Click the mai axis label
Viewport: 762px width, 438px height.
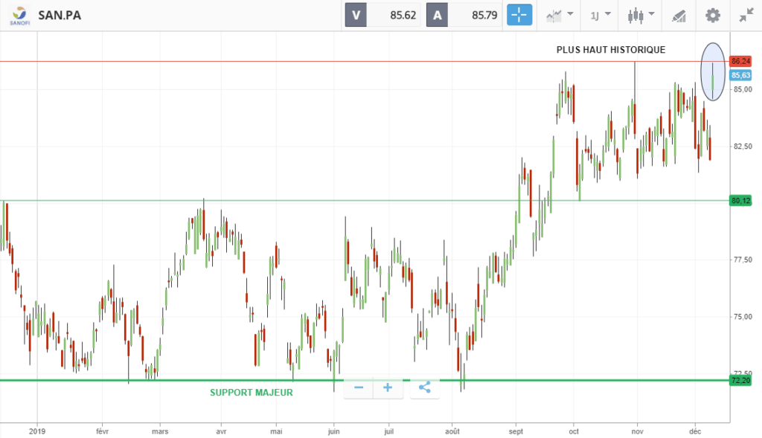pyautogui.click(x=276, y=431)
